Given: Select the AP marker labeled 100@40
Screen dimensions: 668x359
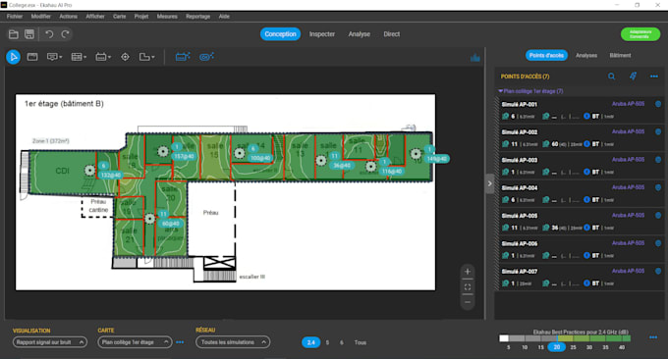Looking at the screenshot, I should (240, 153).
